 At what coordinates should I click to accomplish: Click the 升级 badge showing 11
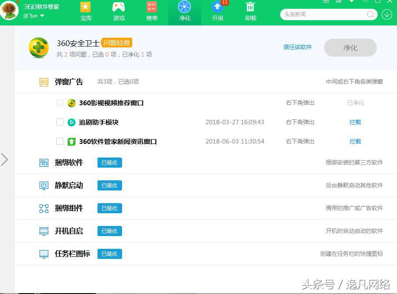225,2
